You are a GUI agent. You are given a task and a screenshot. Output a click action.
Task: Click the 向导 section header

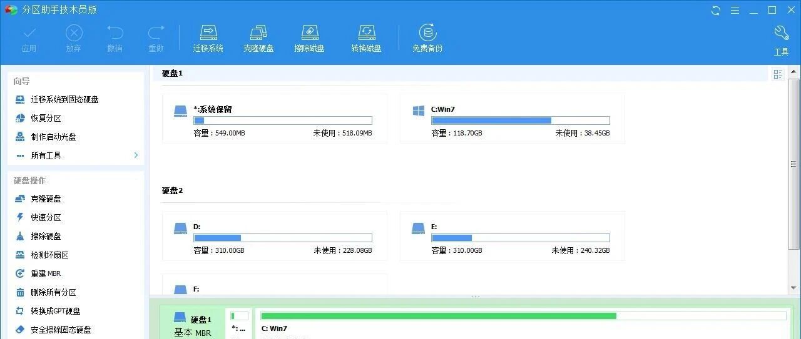22,81
